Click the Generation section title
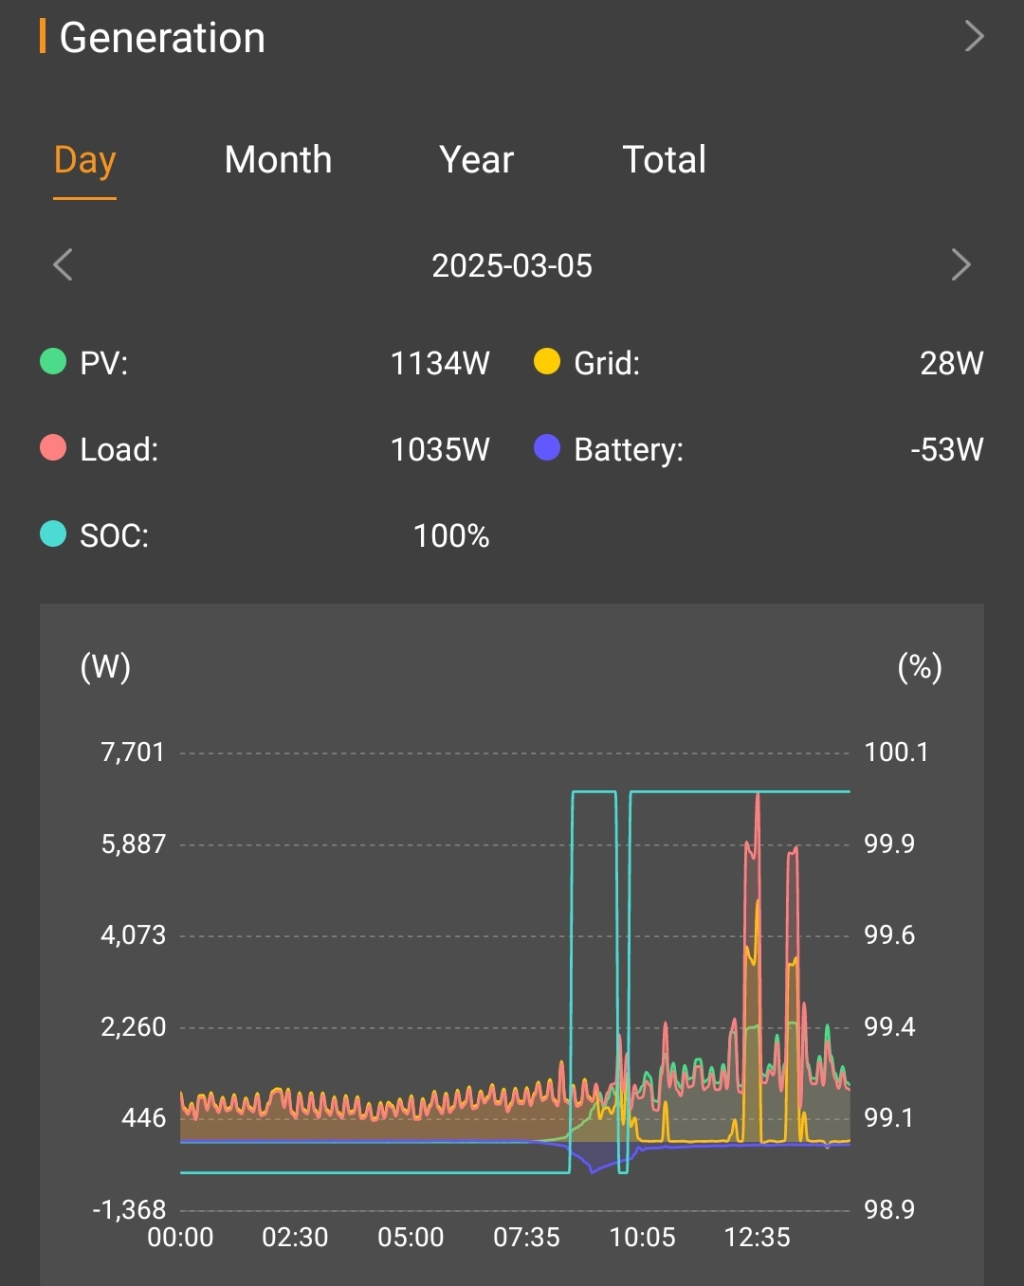This screenshot has height=1286, width=1024. point(162,38)
